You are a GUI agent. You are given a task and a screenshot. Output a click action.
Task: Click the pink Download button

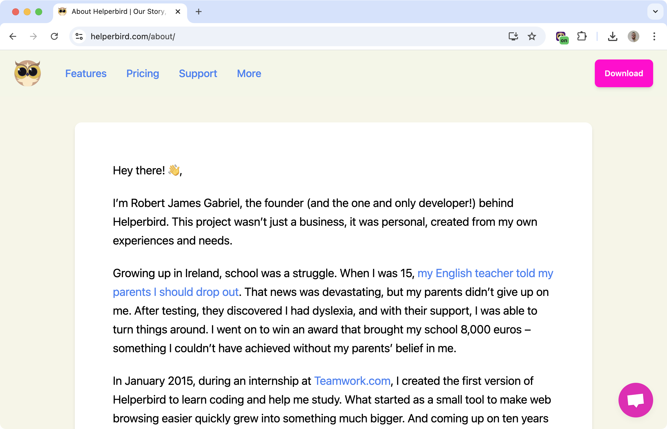coord(624,73)
